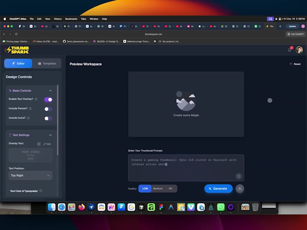Switch to the Templates tab
The width and height of the screenshot is (307, 230).
pyautogui.click(x=47, y=63)
